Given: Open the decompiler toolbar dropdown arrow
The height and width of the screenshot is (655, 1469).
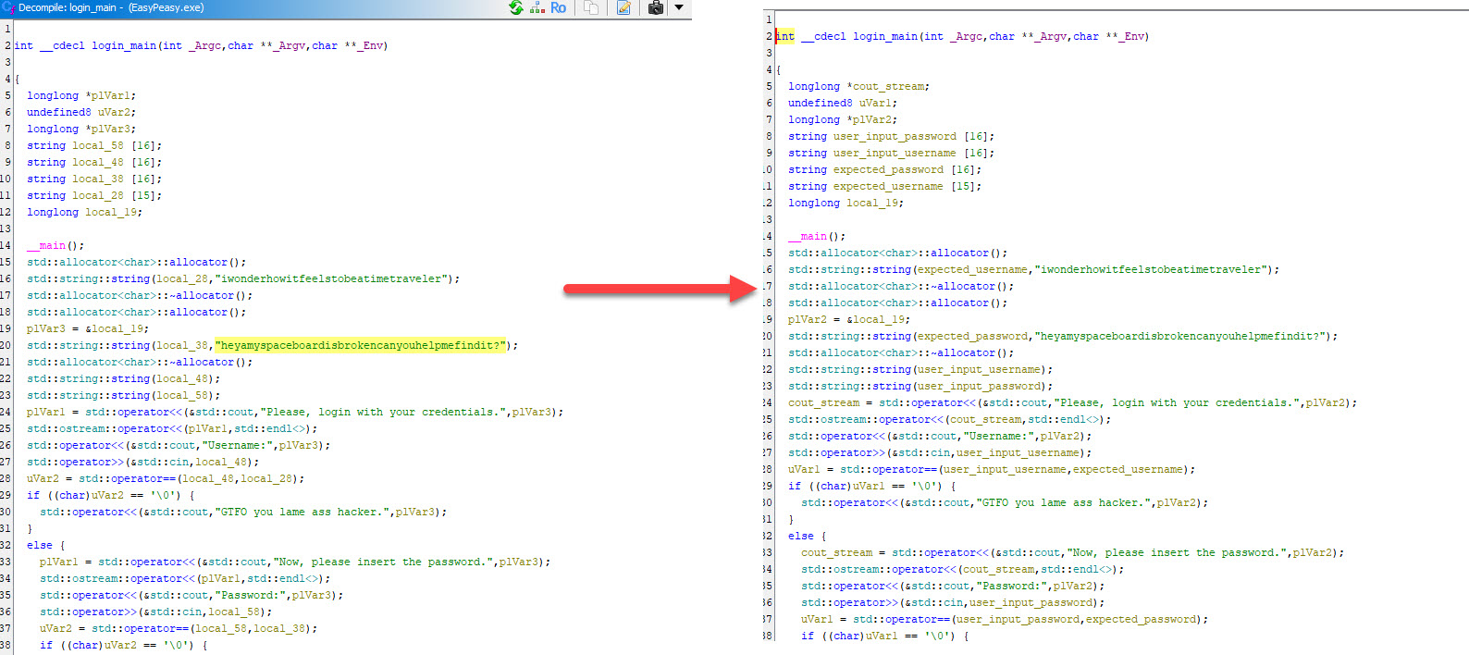Looking at the screenshot, I should 679,8.
